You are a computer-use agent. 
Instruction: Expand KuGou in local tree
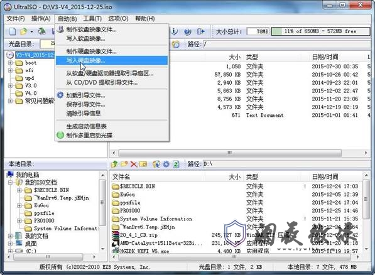pos(19,205)
